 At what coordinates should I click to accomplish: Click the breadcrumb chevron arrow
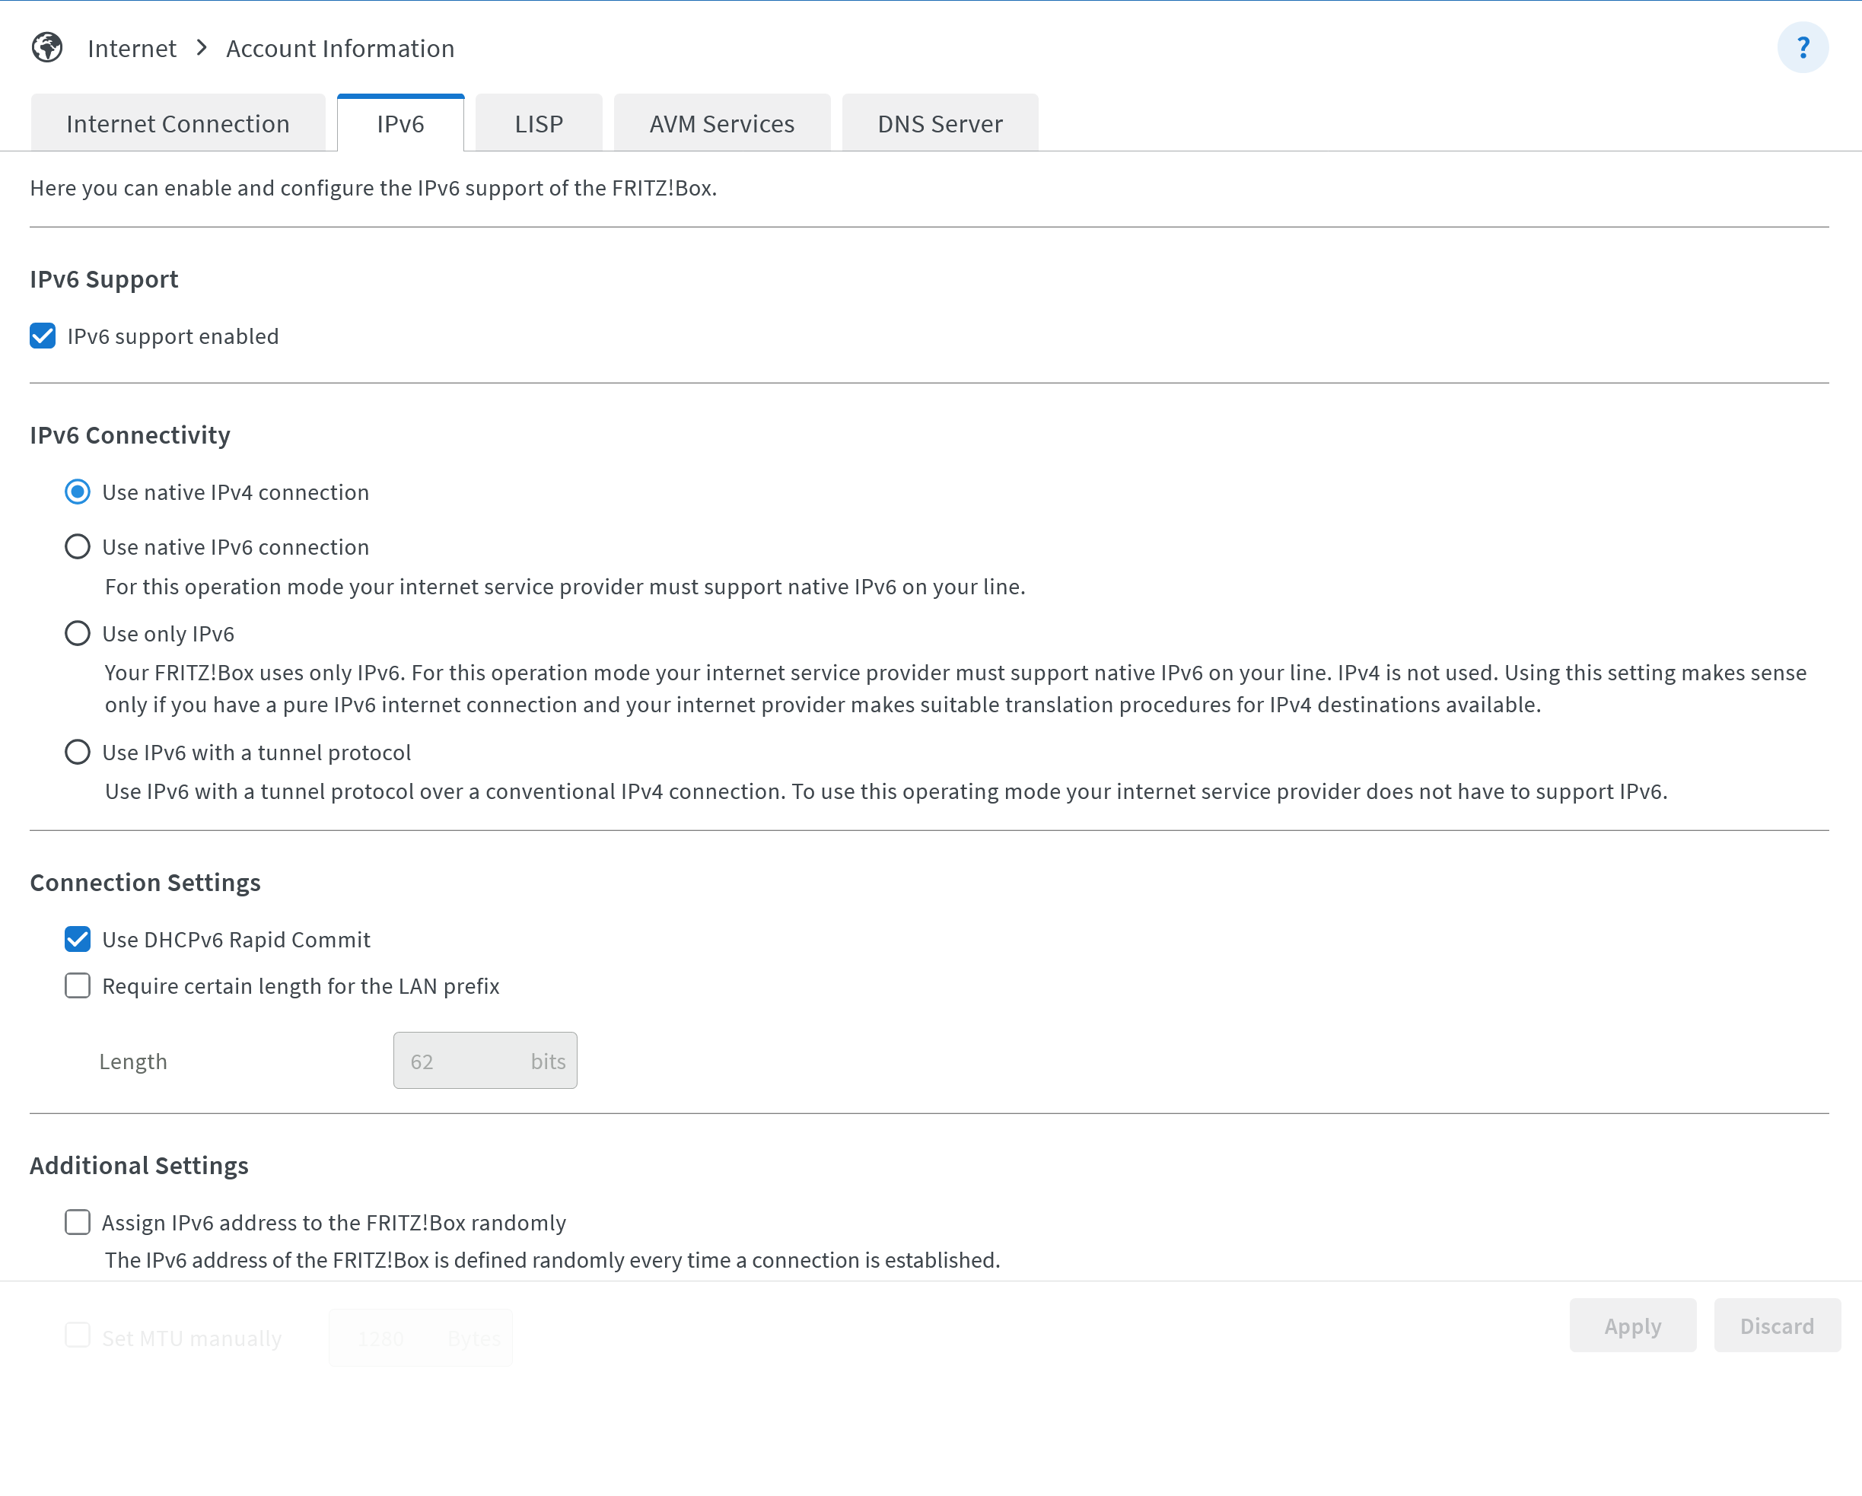tap(201, 47)
